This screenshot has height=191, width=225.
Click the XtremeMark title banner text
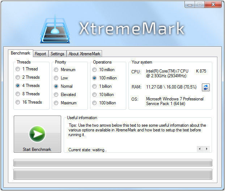pyautogui.click(x=132, y=29)
